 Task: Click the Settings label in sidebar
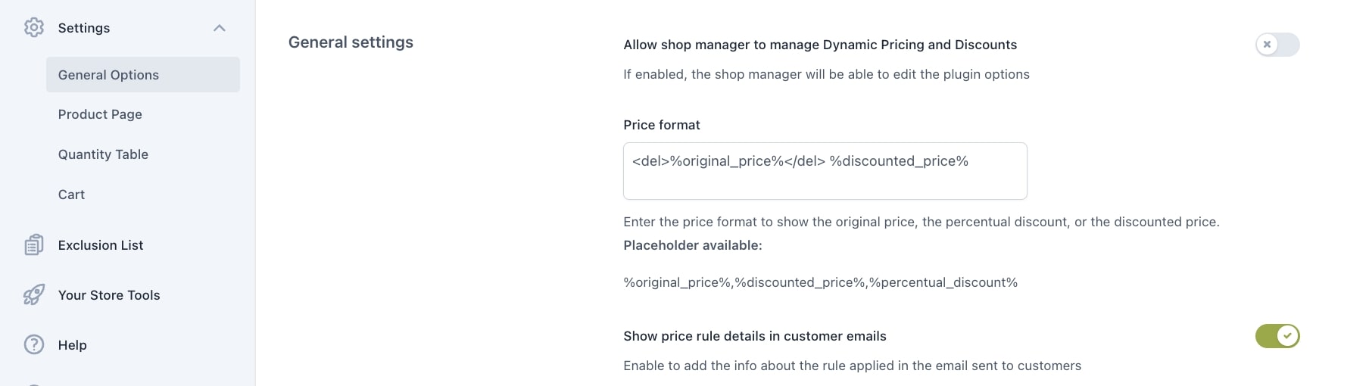[84, 28]
